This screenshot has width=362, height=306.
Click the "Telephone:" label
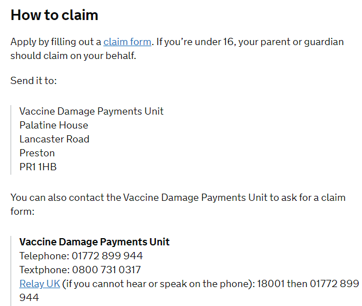tap(44, 256)
